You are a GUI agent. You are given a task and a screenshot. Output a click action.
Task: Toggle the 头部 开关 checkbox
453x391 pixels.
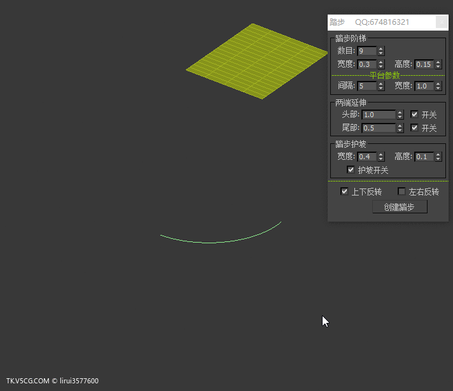tap(415, 115)
